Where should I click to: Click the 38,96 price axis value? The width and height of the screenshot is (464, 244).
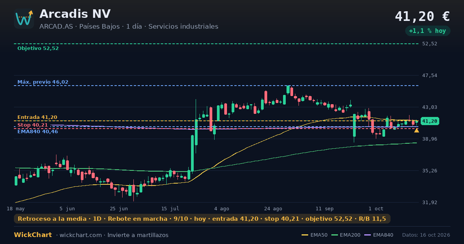point(430,139)
